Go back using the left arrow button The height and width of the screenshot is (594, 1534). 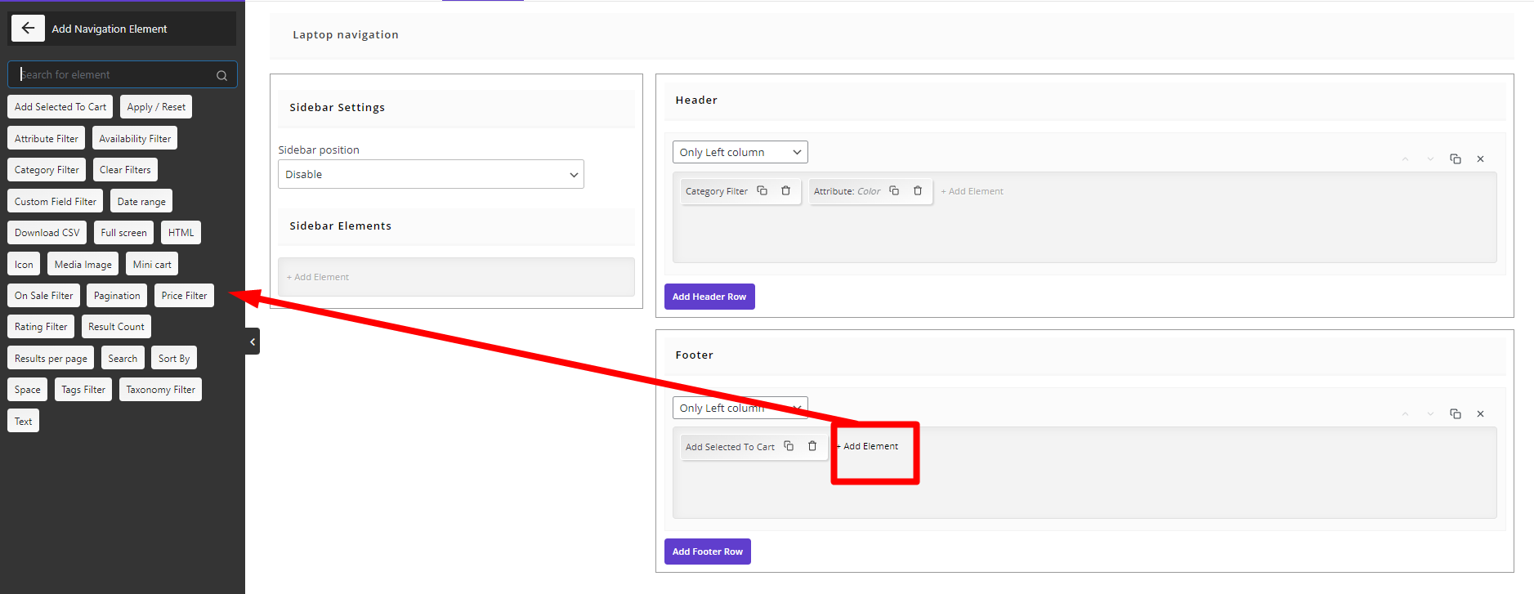tap(28, 29)
